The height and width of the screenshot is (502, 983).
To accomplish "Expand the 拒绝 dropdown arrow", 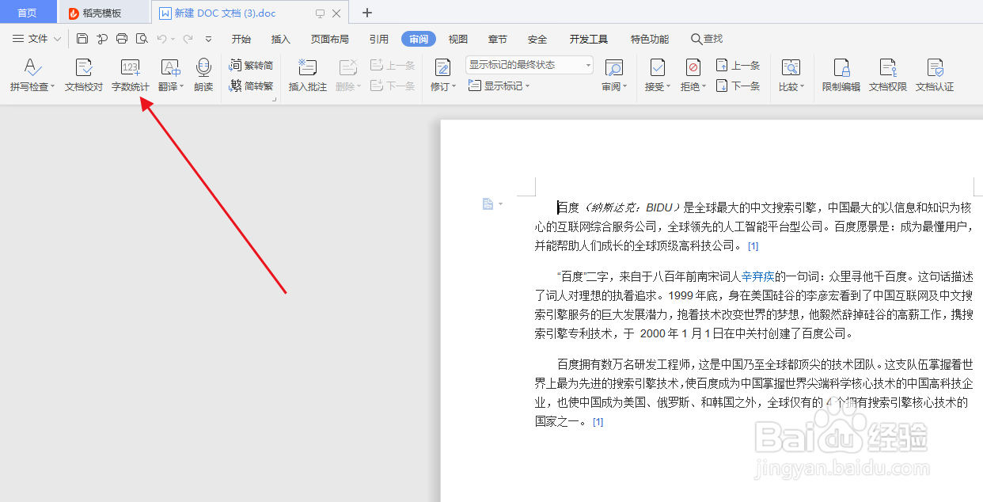I will (x=704, y=87).
